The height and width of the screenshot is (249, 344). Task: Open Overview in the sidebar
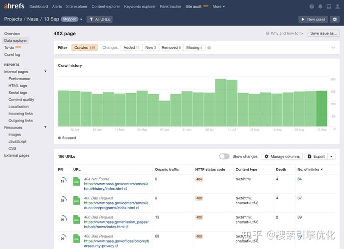12,33
